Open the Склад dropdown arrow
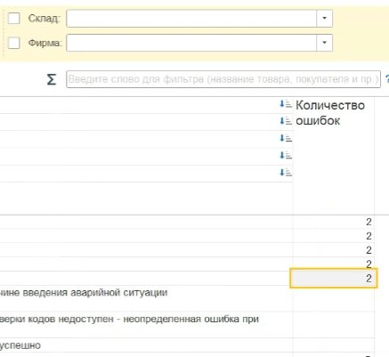Image resolution: width=389 pixels, height=357 pixels. click(x=324, y=19)
